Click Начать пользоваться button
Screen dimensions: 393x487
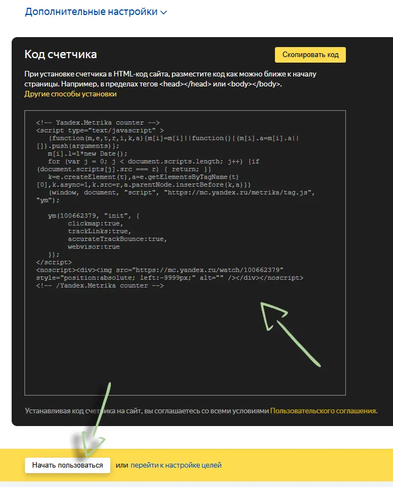68,465
